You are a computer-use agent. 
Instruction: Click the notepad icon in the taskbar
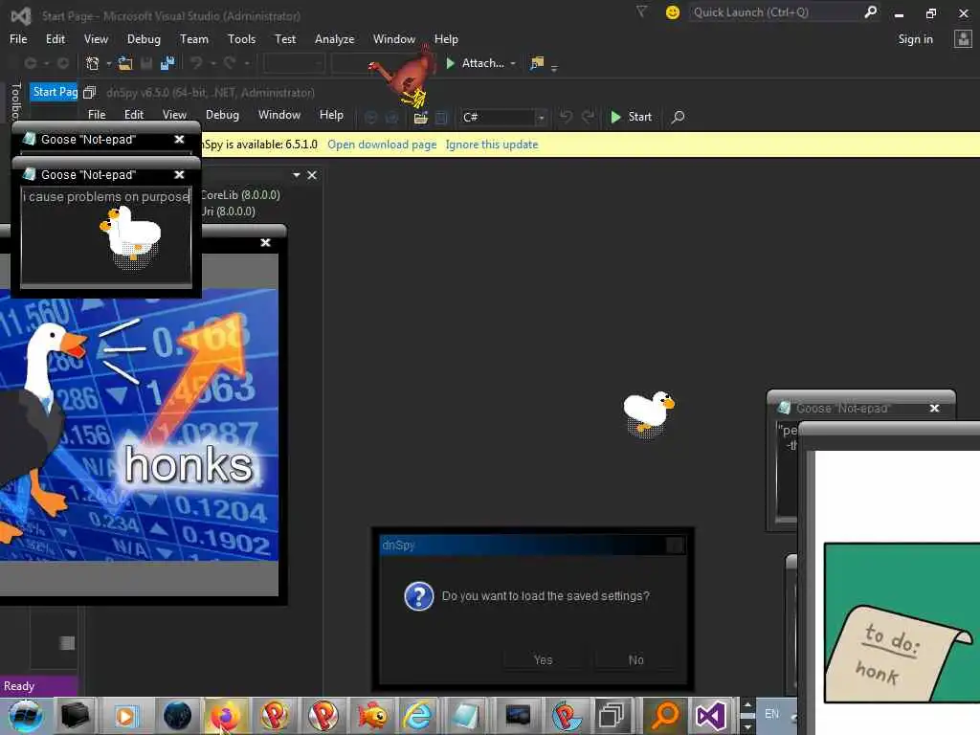point(466,716)
